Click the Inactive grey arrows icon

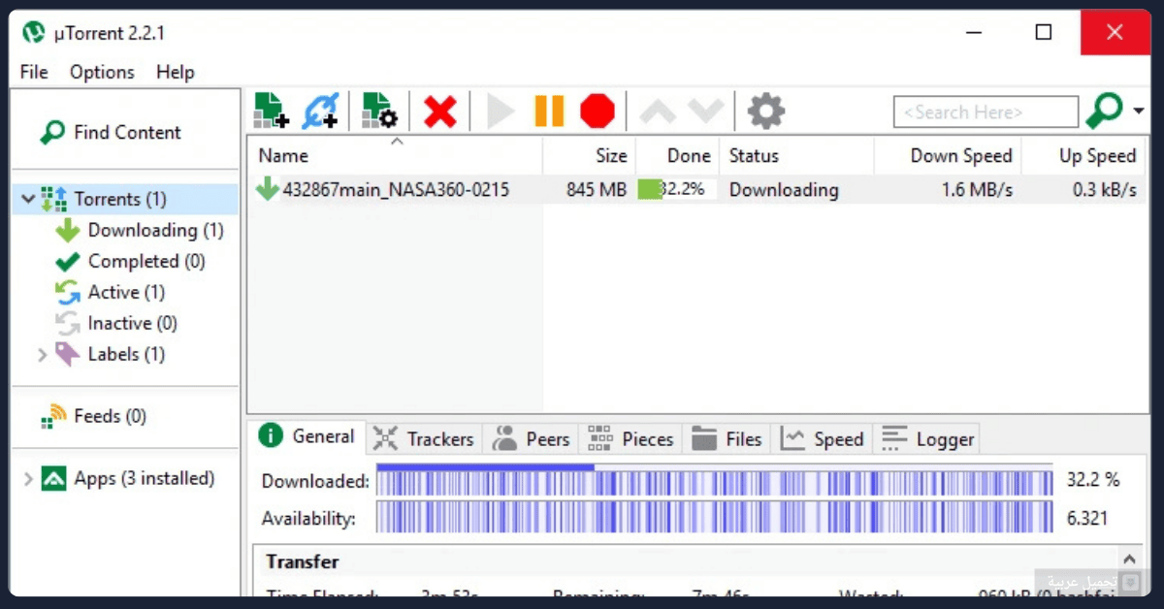pos(67,323)
